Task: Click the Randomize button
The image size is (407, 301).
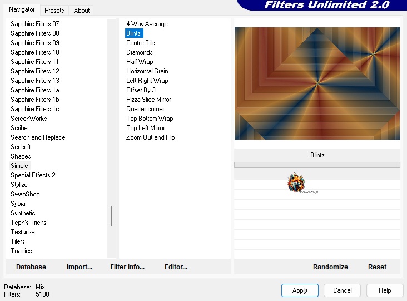Action: (x=330, y=267)
